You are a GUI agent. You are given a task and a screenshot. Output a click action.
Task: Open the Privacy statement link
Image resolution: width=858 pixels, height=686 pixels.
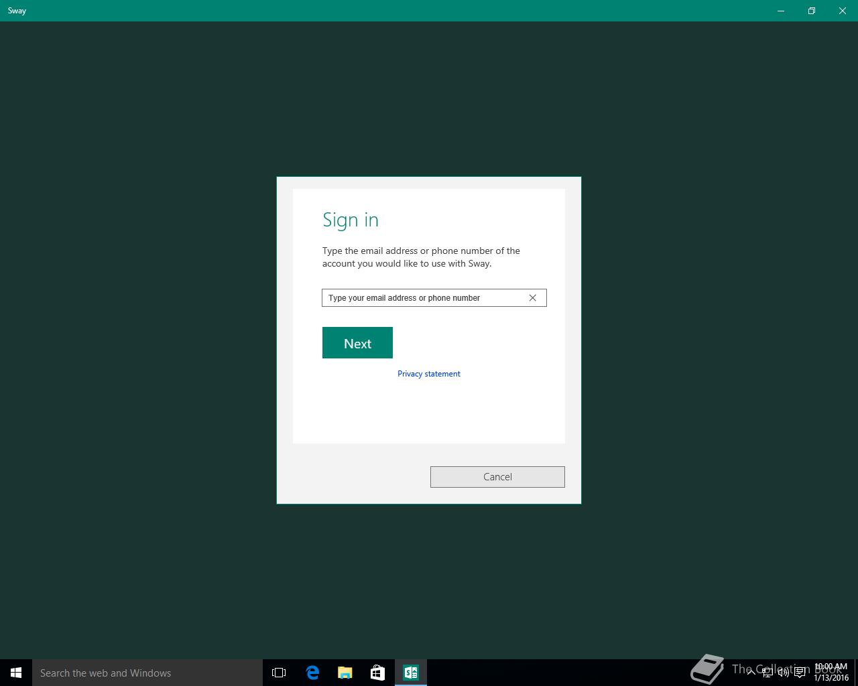429,374
